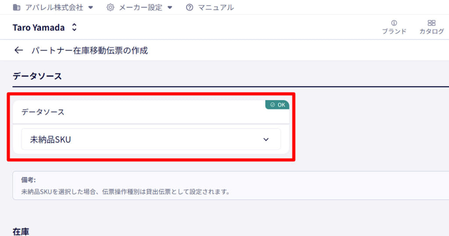Open the ブランド section
449x236 pixels.
(394, 28)
